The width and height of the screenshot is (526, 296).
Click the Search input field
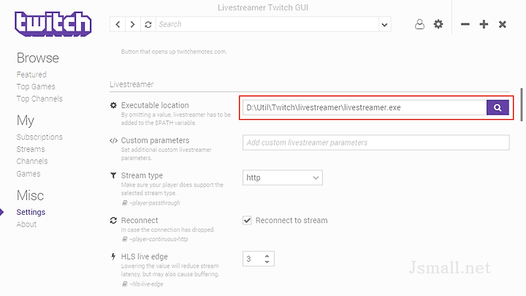[x=267, y=24]
